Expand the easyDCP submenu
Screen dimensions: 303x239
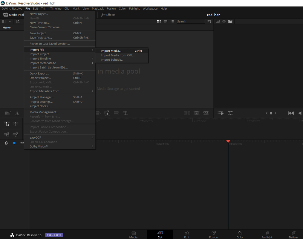60,137
